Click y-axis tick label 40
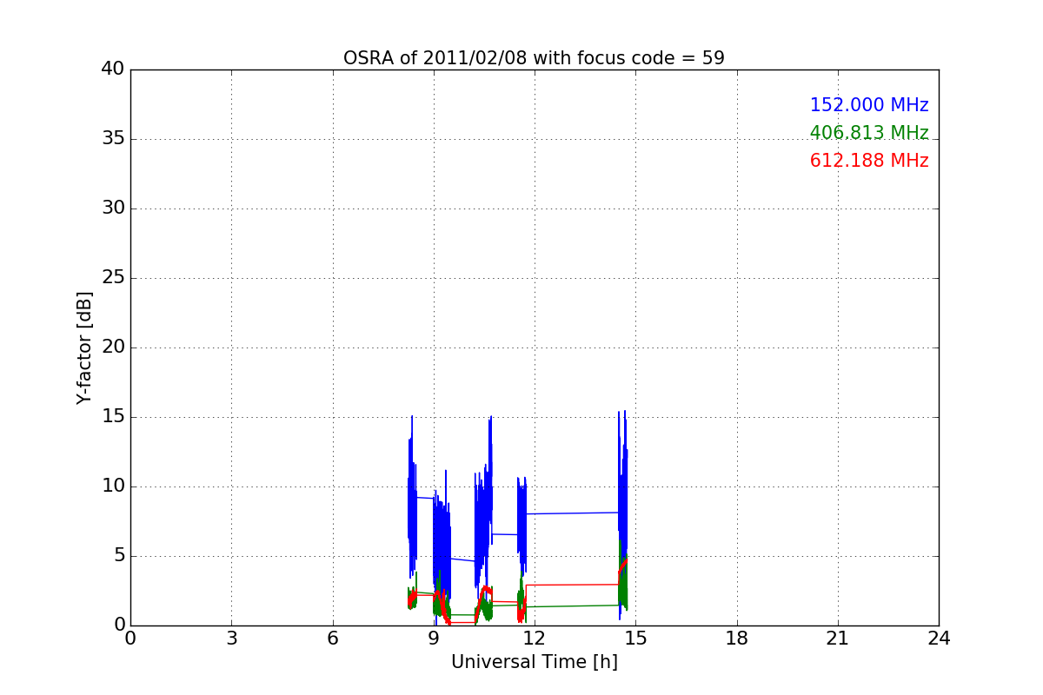This screenshot has width=1043, height=695. coord(112,69)
